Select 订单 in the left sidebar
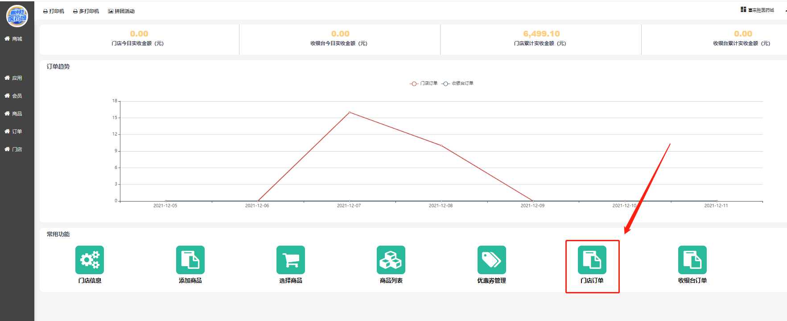 (x=13, y=132)
